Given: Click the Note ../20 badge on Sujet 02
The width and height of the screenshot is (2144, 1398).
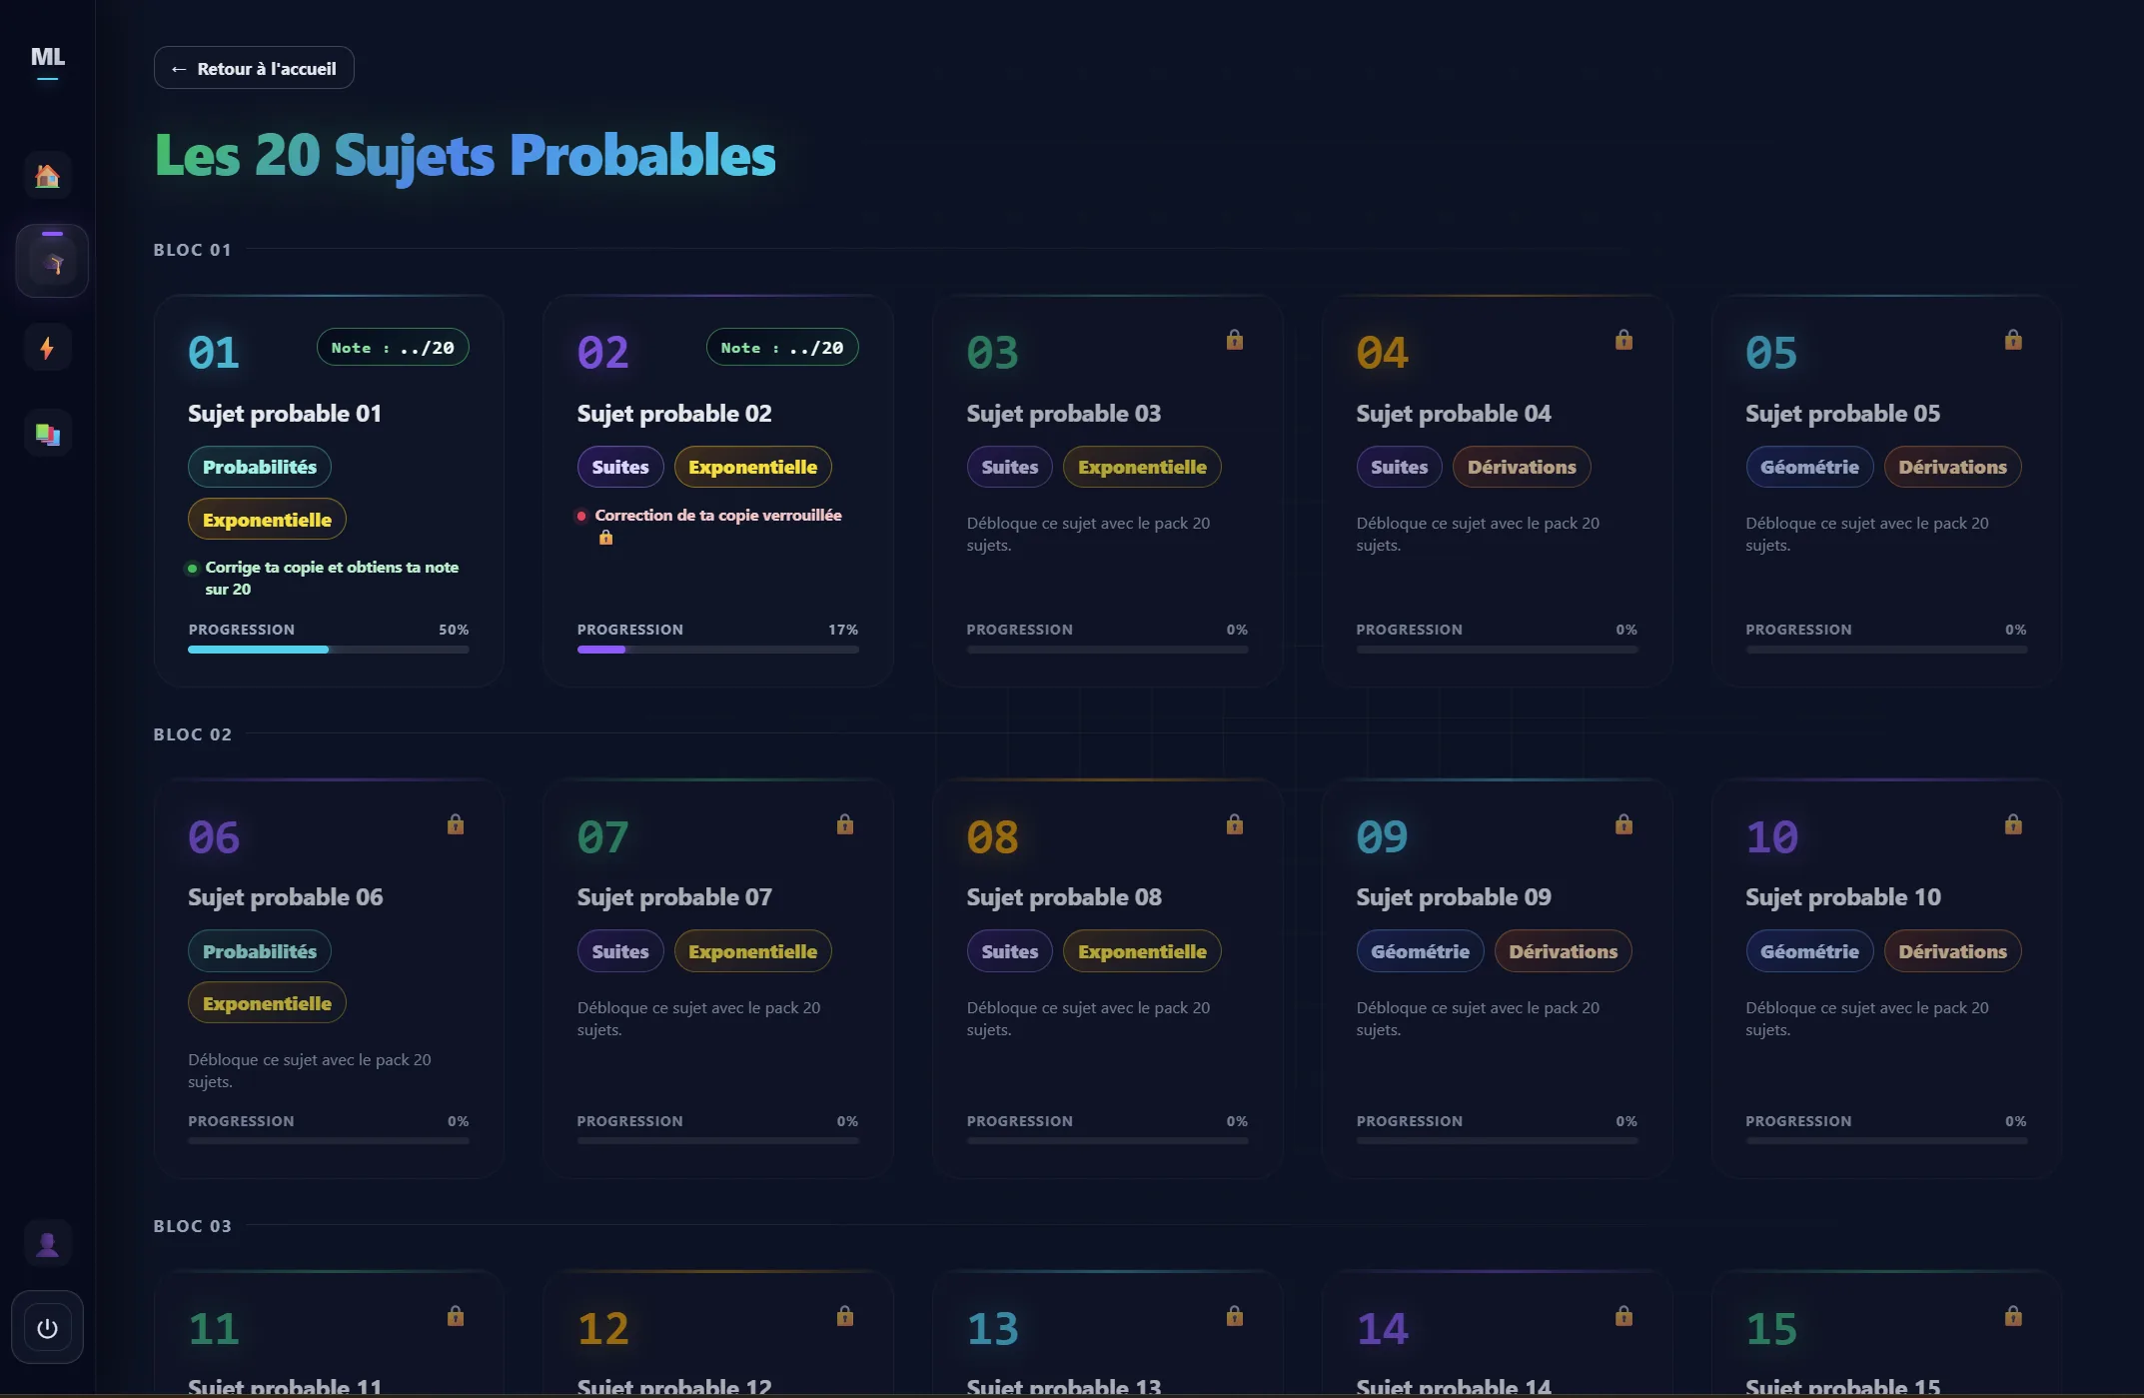Looking at the screenshot, I should tap(782, 348).
